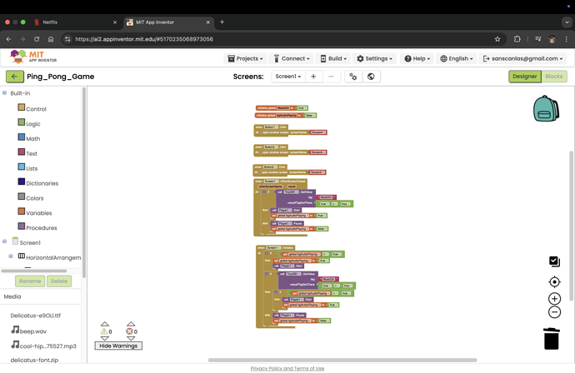Collapse the Screen1 component tree
Viewport: 575px width, 373px height.
(x=5, y=242)
